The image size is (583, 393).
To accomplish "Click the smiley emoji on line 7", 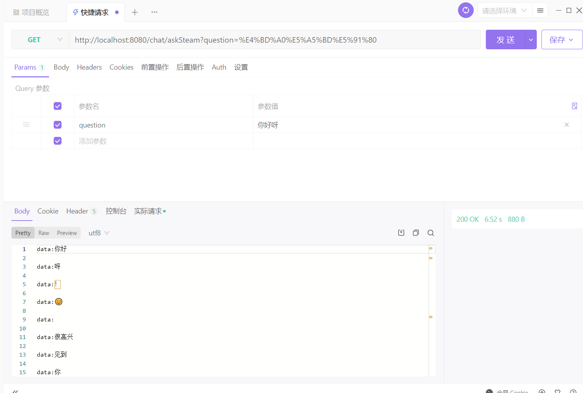I will (59, 302).
